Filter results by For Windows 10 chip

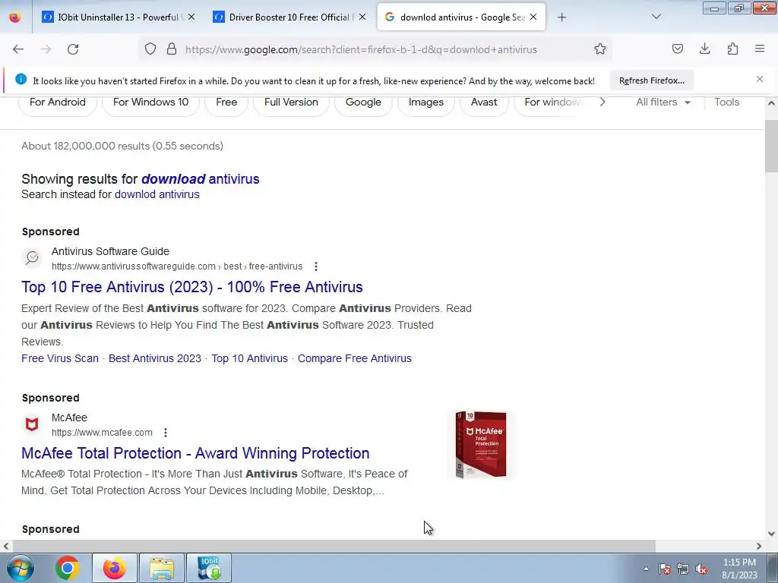[151, 102]
